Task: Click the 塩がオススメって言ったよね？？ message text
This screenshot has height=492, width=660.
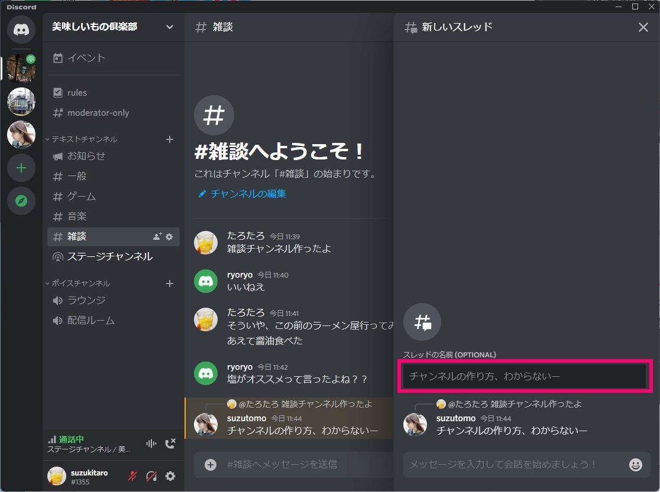Action: (297, 379)
